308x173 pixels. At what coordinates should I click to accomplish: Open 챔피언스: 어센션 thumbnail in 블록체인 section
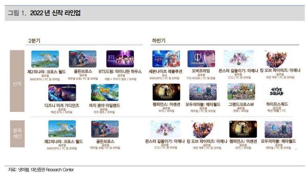pos(243,129)
